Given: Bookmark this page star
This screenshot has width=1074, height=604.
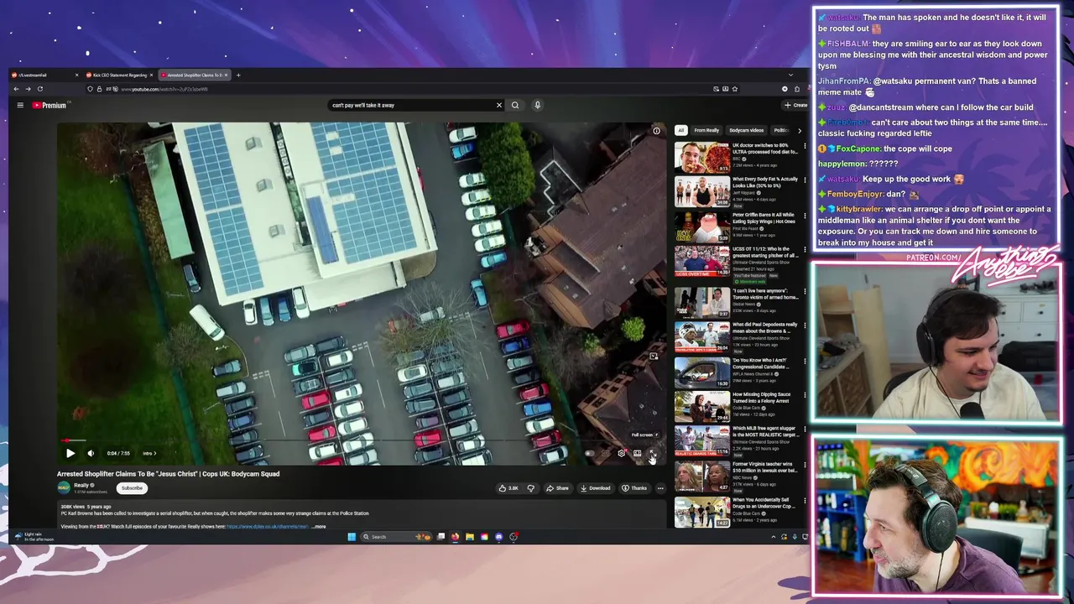Looking at the screenshot, I should click(734, 89).
